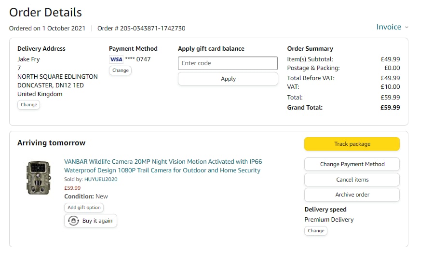Click the chevron next to Invoice
The height and width of the screenshot is (254, 433).
406,28
